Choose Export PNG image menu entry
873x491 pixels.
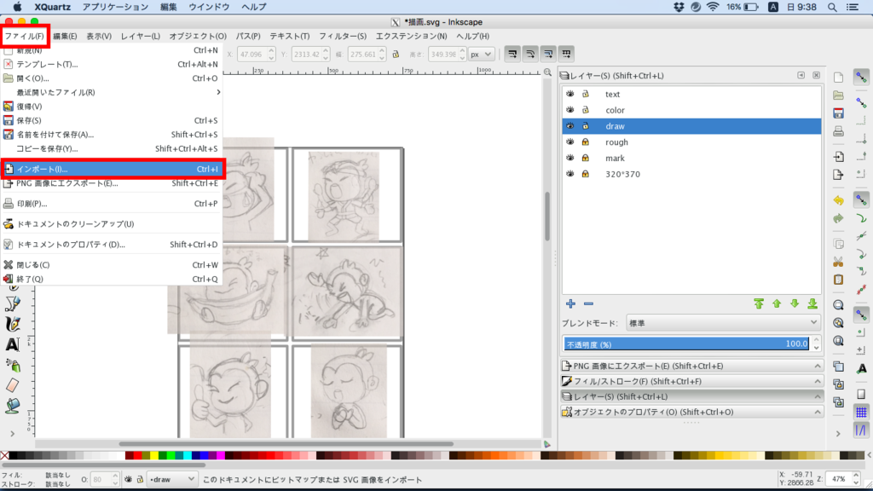coord(112,183)
